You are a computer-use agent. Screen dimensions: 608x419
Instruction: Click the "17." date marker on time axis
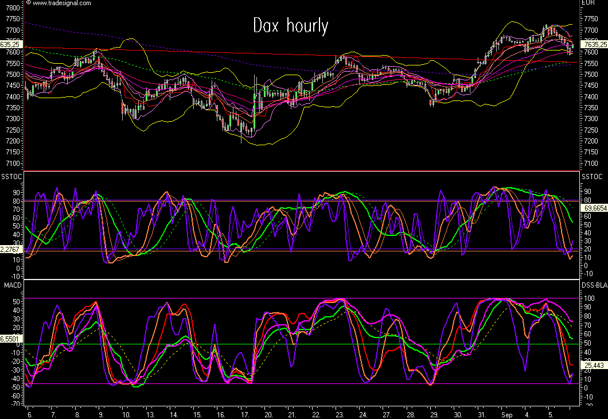[244, 413]
